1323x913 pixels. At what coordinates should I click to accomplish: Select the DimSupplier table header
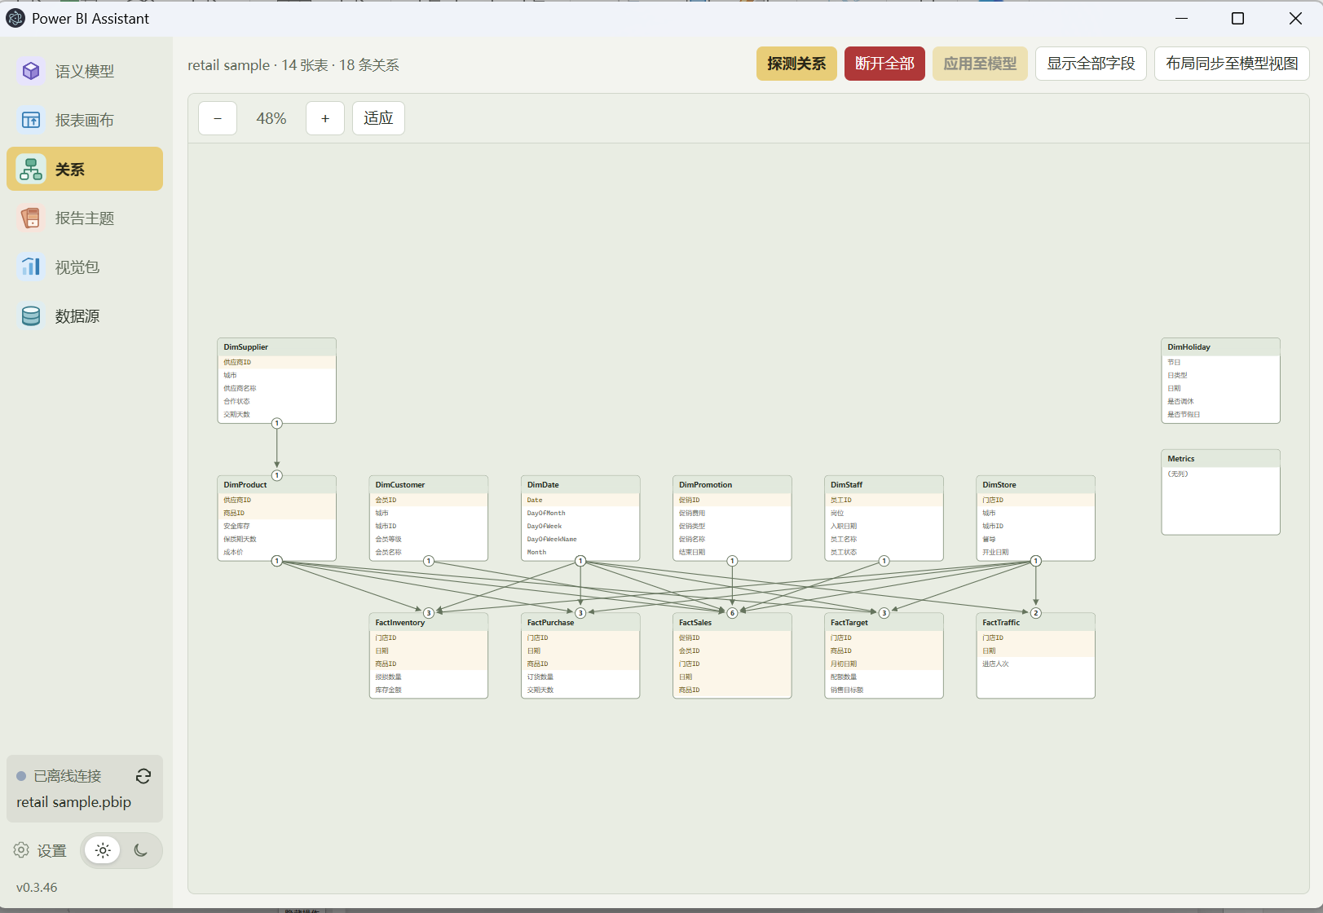click(276, 347)
